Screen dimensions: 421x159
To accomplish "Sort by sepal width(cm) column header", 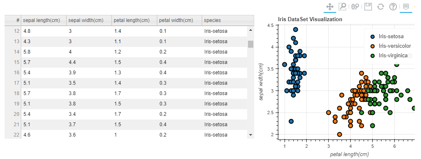I will tap(89, 20).
